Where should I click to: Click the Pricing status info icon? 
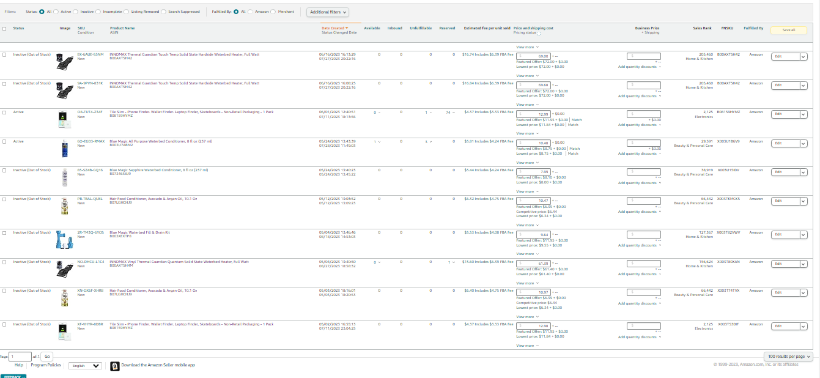point(540,33)
